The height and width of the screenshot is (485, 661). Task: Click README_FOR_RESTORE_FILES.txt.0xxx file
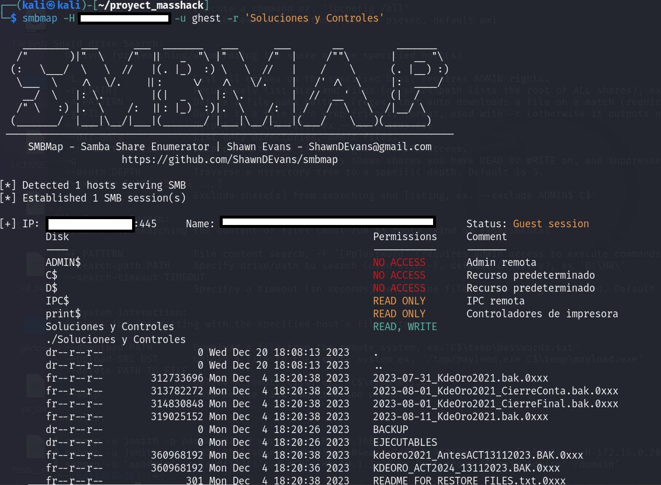click(469, 480)
